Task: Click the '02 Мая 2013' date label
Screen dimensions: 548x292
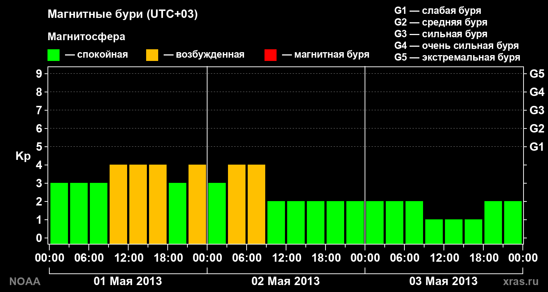Action: click(x=286, y=281)
